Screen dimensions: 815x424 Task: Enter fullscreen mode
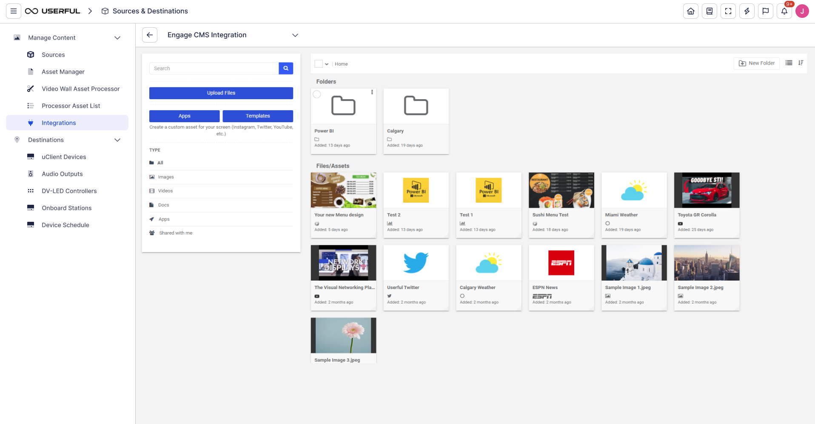(x=728, y=11)
